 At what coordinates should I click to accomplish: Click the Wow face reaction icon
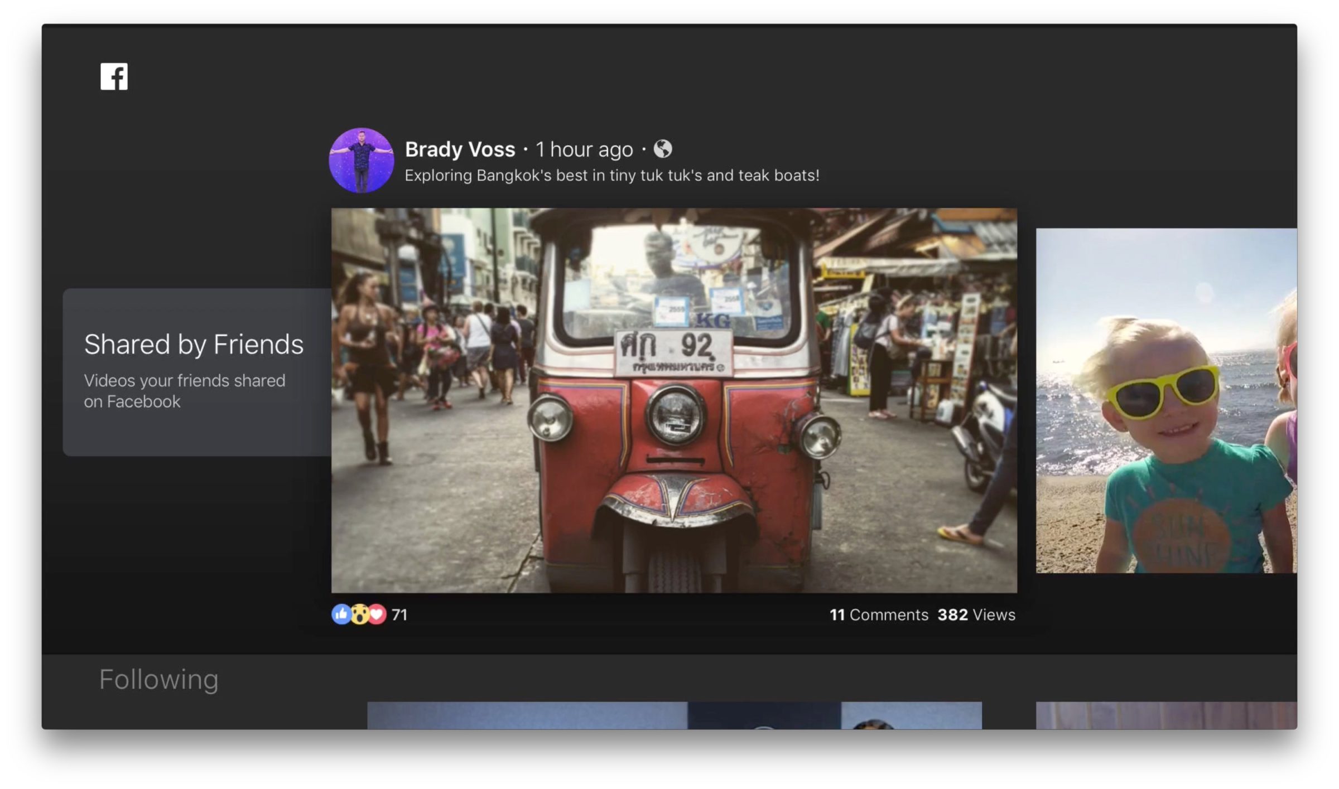pyautogui.click(x=359, y=614)
